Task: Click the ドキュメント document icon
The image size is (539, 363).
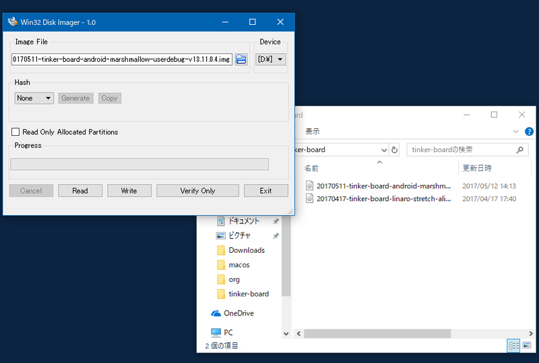Action: 221,221
